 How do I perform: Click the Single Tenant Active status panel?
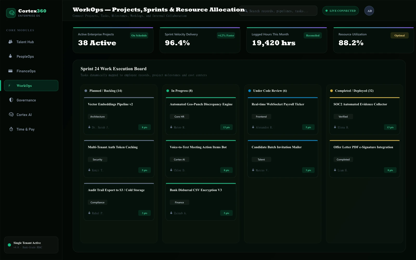coord(31,245)
